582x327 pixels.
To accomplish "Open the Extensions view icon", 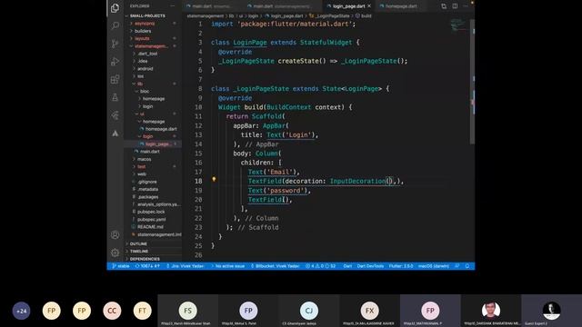I will click(115, 79).
